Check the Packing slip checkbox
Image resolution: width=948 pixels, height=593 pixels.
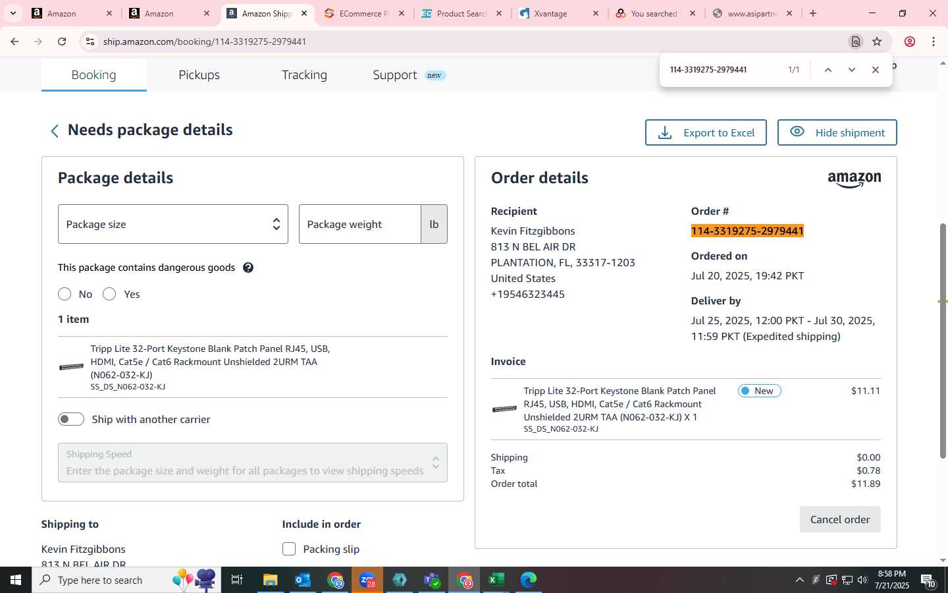point(289,549)
